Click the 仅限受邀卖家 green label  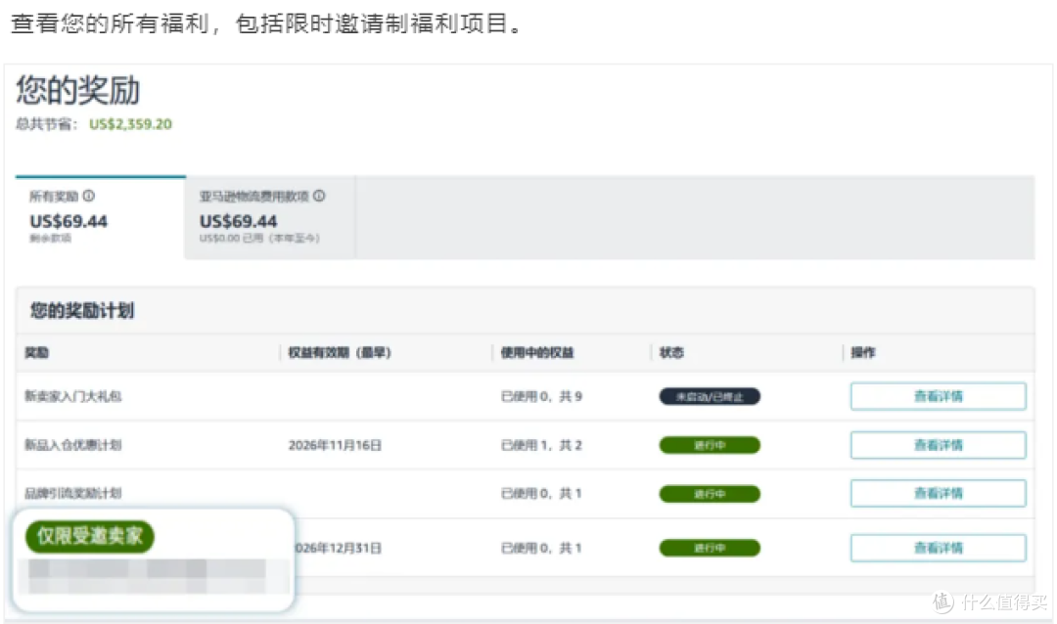pos(90,536)
